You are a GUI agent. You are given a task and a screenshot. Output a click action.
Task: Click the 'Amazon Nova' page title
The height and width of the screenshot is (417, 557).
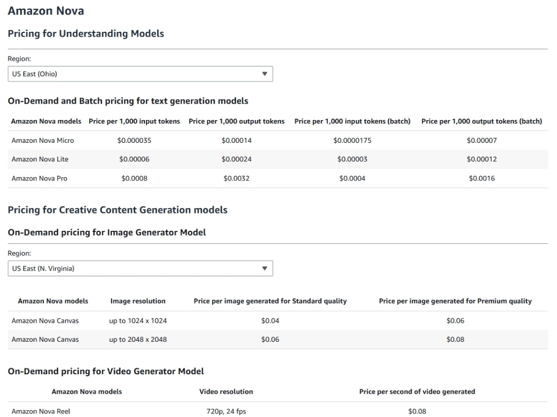pyautogui.click(x=46, y=11)
